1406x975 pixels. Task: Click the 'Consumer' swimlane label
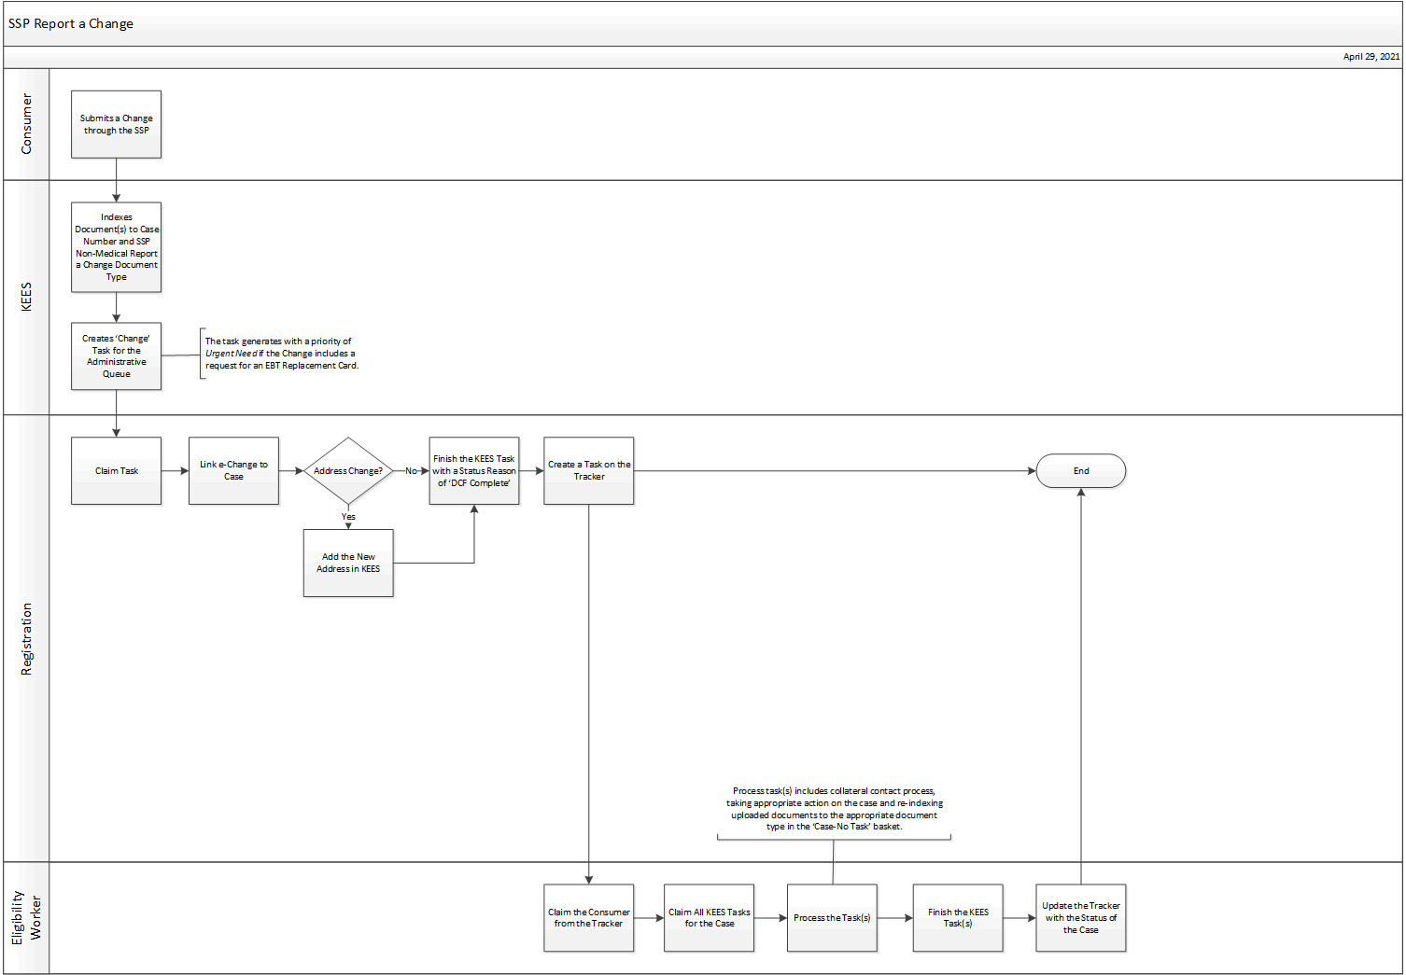[x=26, y=124]
